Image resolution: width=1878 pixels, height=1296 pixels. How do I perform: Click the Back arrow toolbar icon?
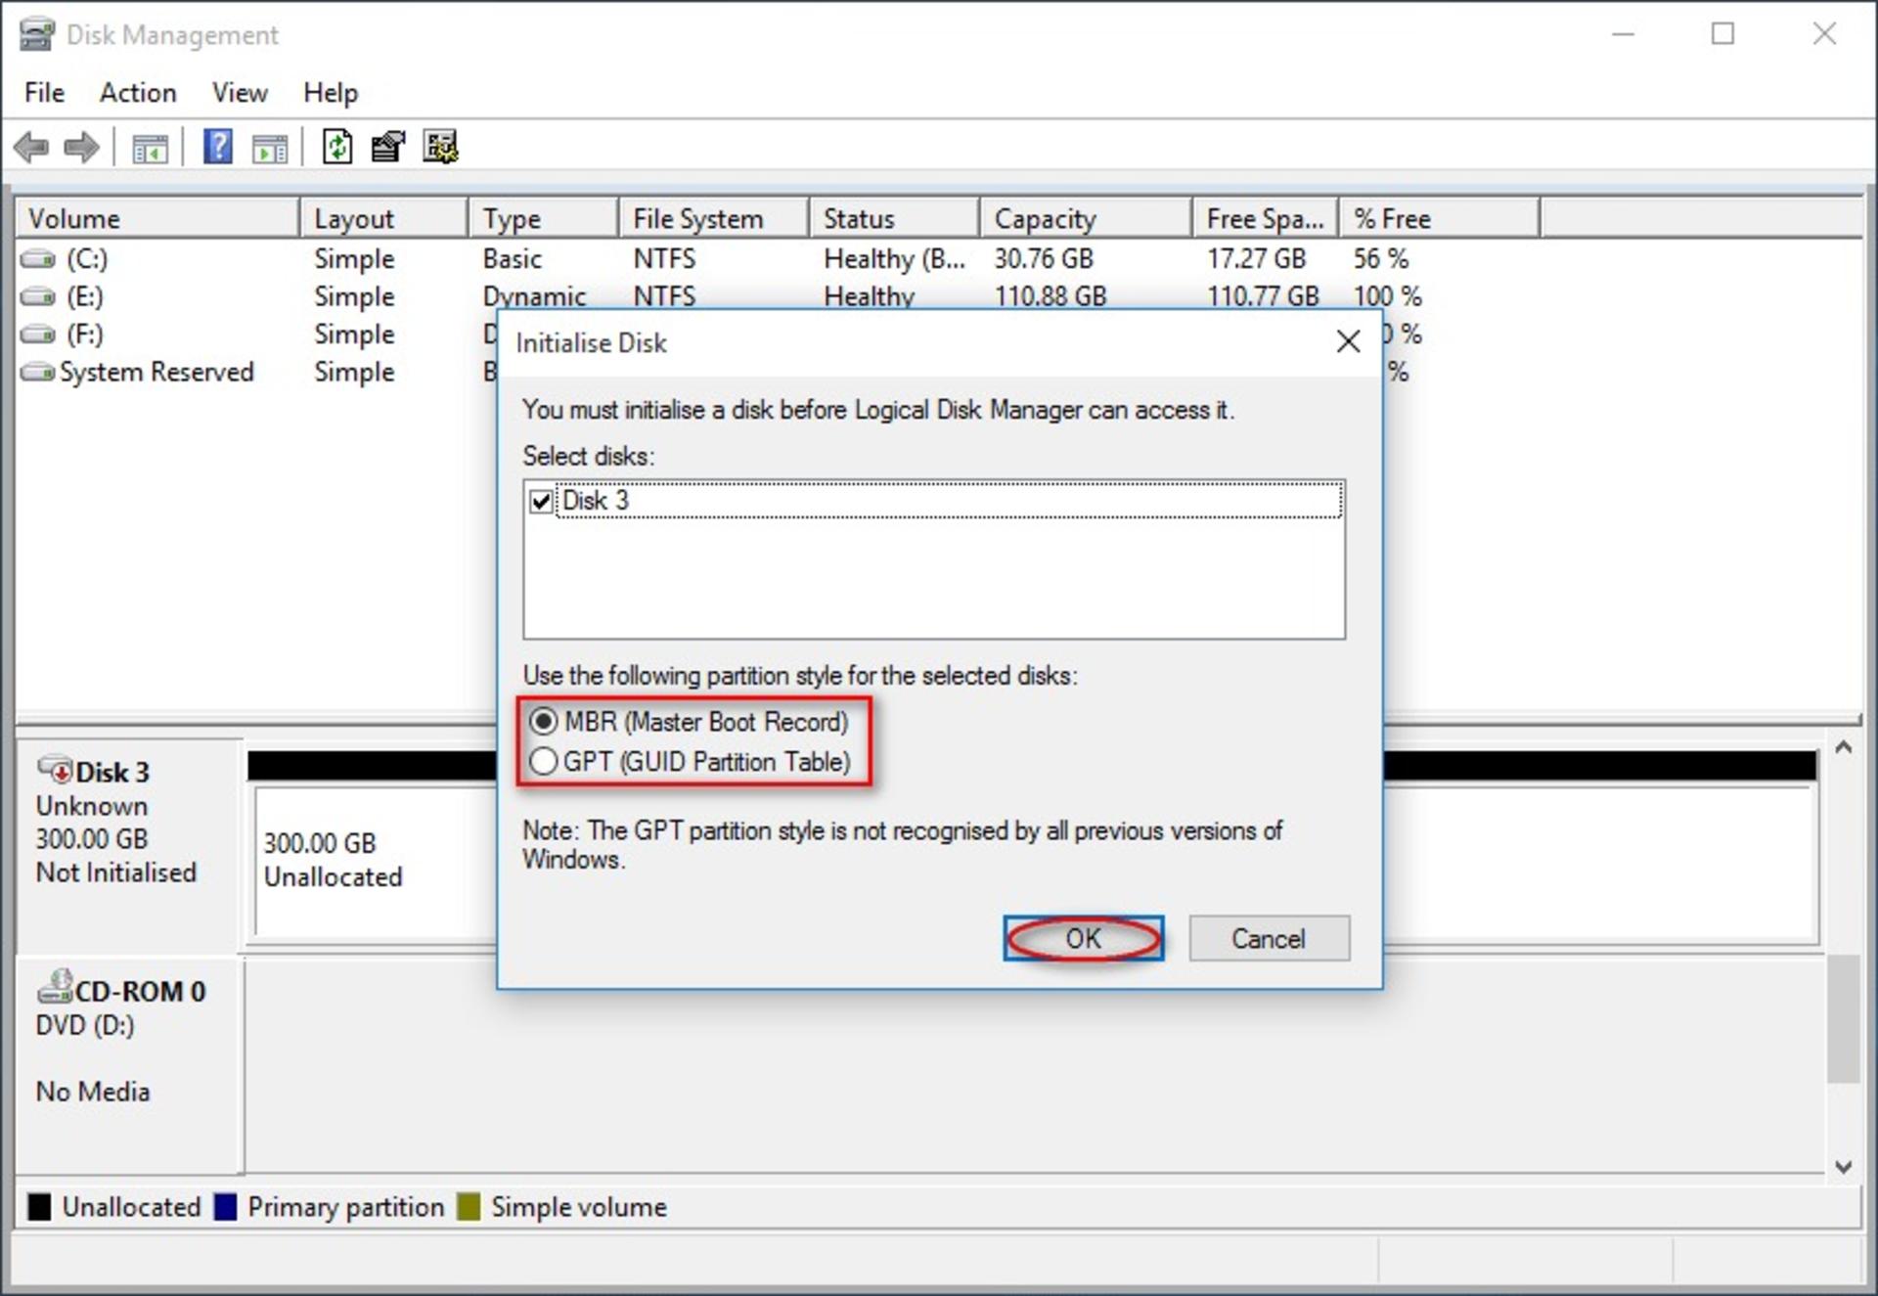(31, 148)
